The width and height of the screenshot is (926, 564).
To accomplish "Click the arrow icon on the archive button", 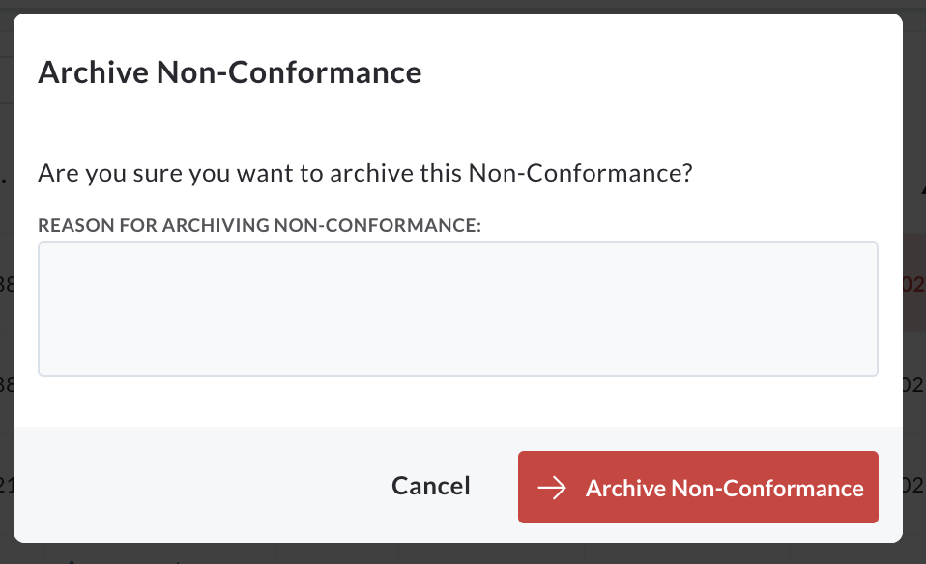I will pos(552,488).
